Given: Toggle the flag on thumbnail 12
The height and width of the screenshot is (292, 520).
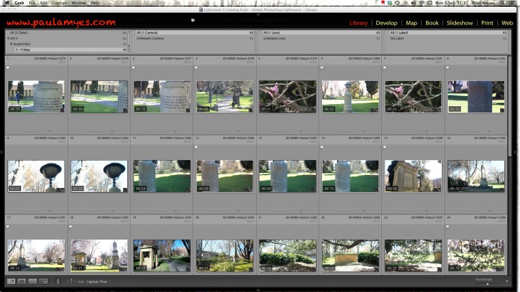Looking at the screenshot, I should (x=197, y=146).
